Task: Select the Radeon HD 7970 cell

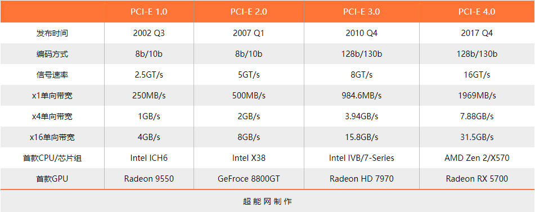Action: point(362,179)
